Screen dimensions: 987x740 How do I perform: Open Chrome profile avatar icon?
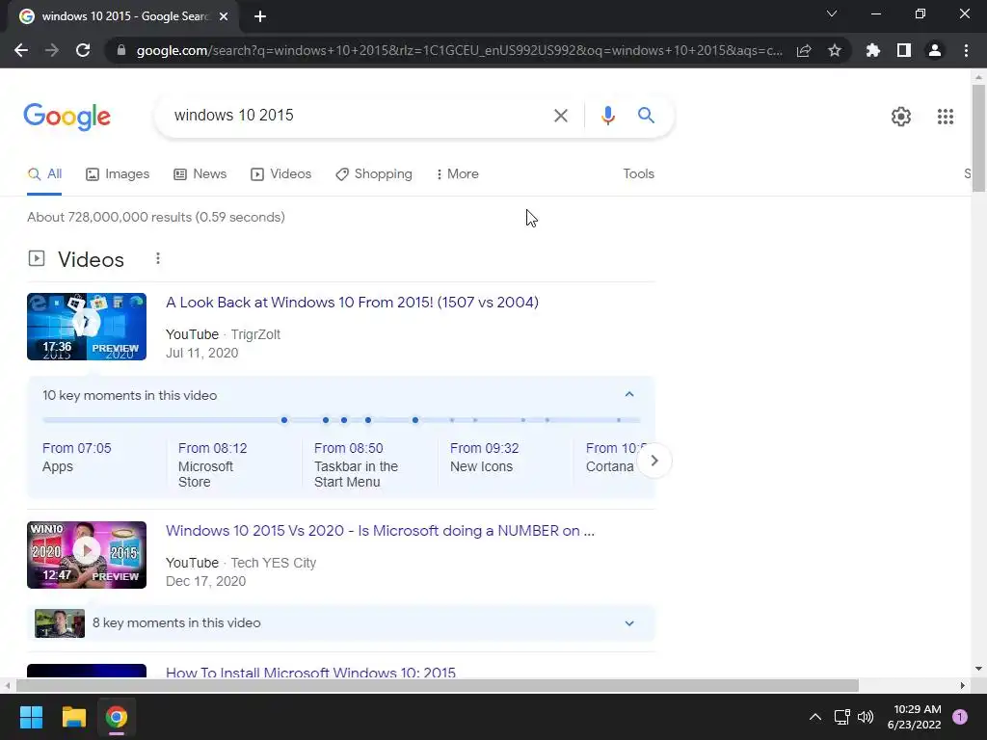pos(935,50)
